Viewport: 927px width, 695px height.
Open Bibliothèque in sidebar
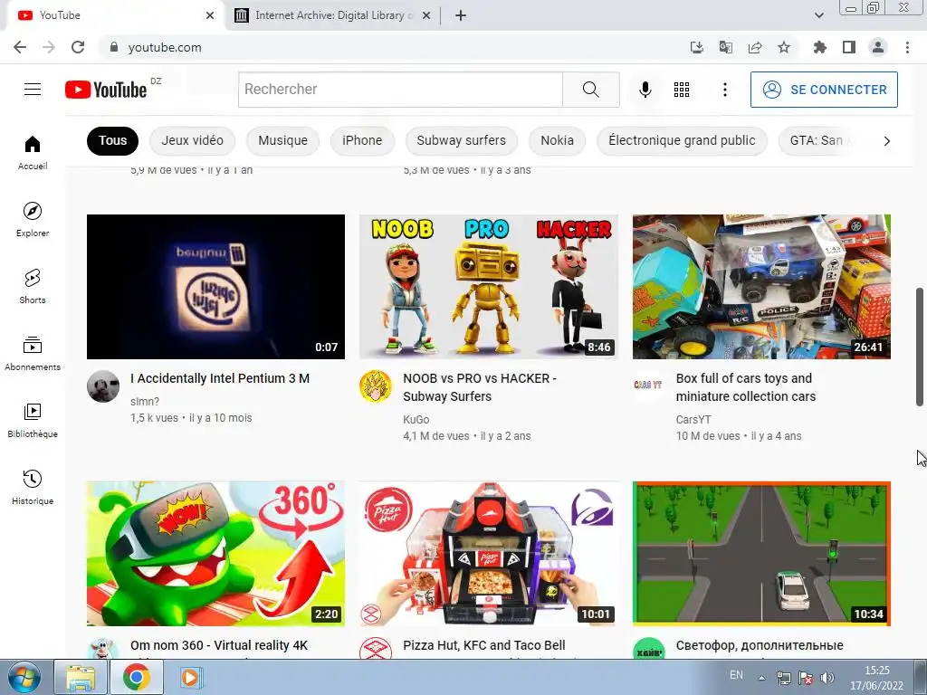33,420
